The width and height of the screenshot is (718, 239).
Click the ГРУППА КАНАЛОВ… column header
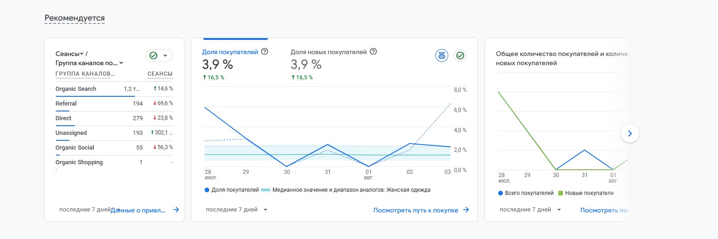click(85, 74)
